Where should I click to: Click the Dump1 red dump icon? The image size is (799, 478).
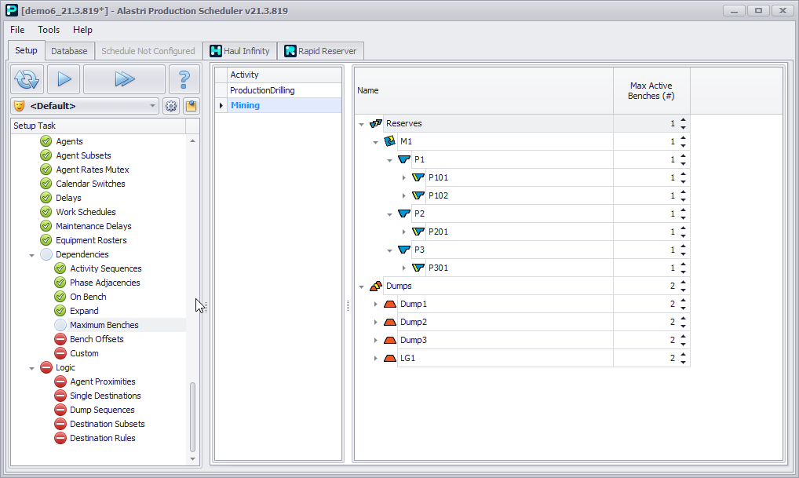tap(390, 304)
